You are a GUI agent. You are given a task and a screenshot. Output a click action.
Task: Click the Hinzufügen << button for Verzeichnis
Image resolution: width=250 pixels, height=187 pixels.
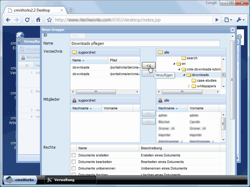149,65
